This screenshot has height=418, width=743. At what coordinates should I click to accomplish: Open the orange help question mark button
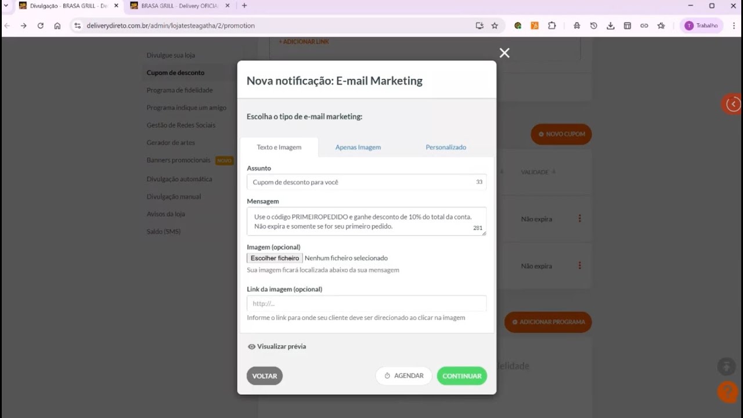pyautogui.click(x=727, y=392)
